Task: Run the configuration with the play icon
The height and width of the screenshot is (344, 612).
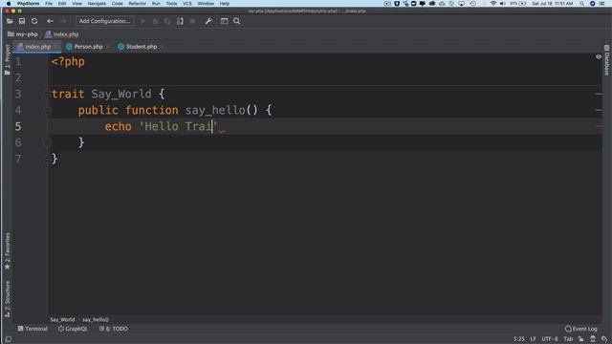Action: click(x=142, y=21)
